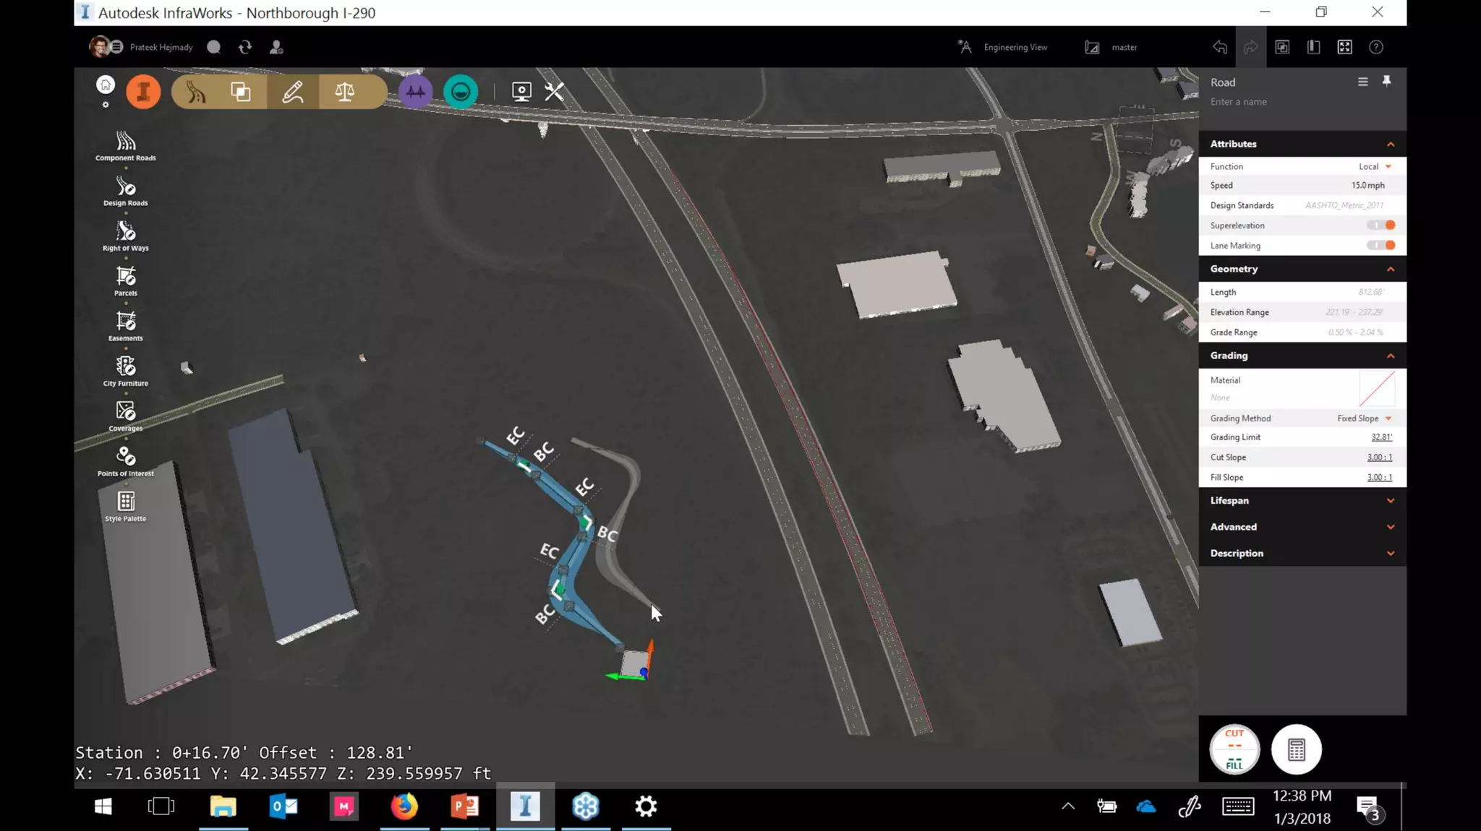The image size is (1481, 831).
Task: Collapse the Grading section
Action: (1390, 356)
